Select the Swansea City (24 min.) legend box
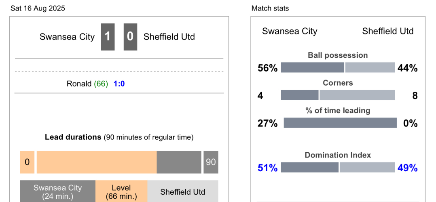This screenshot has height=202, width=436. coord(58,192)
